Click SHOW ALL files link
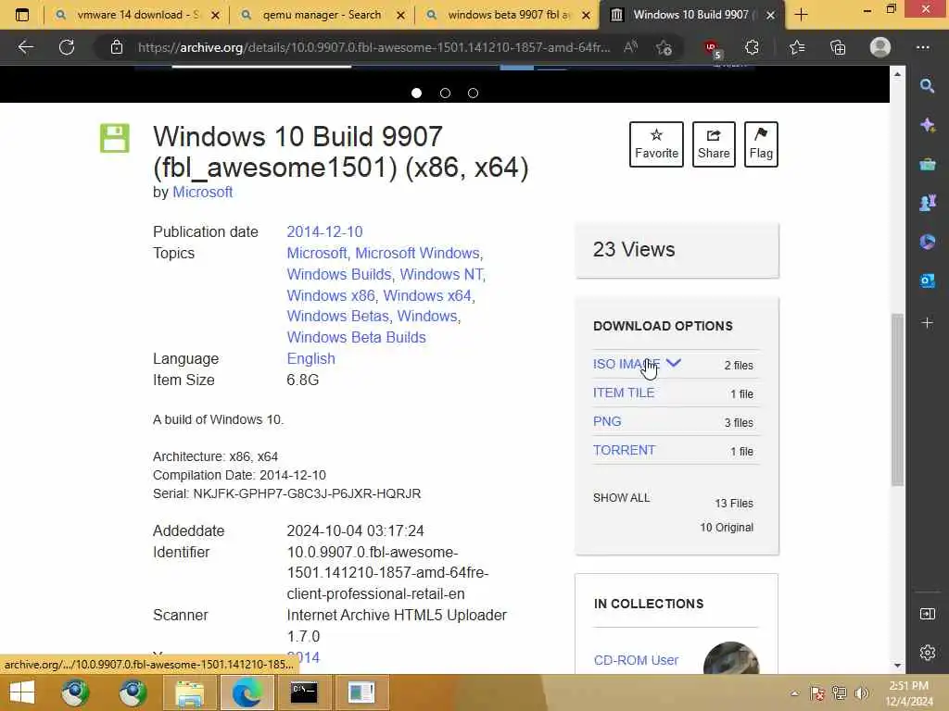The width and height of the screenshot is (949, 711). coord(621,497)
